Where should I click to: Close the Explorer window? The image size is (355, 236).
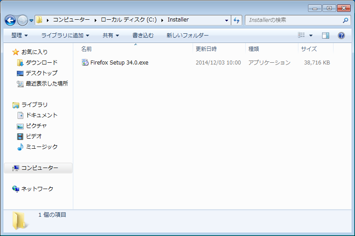tap(344, 8)
